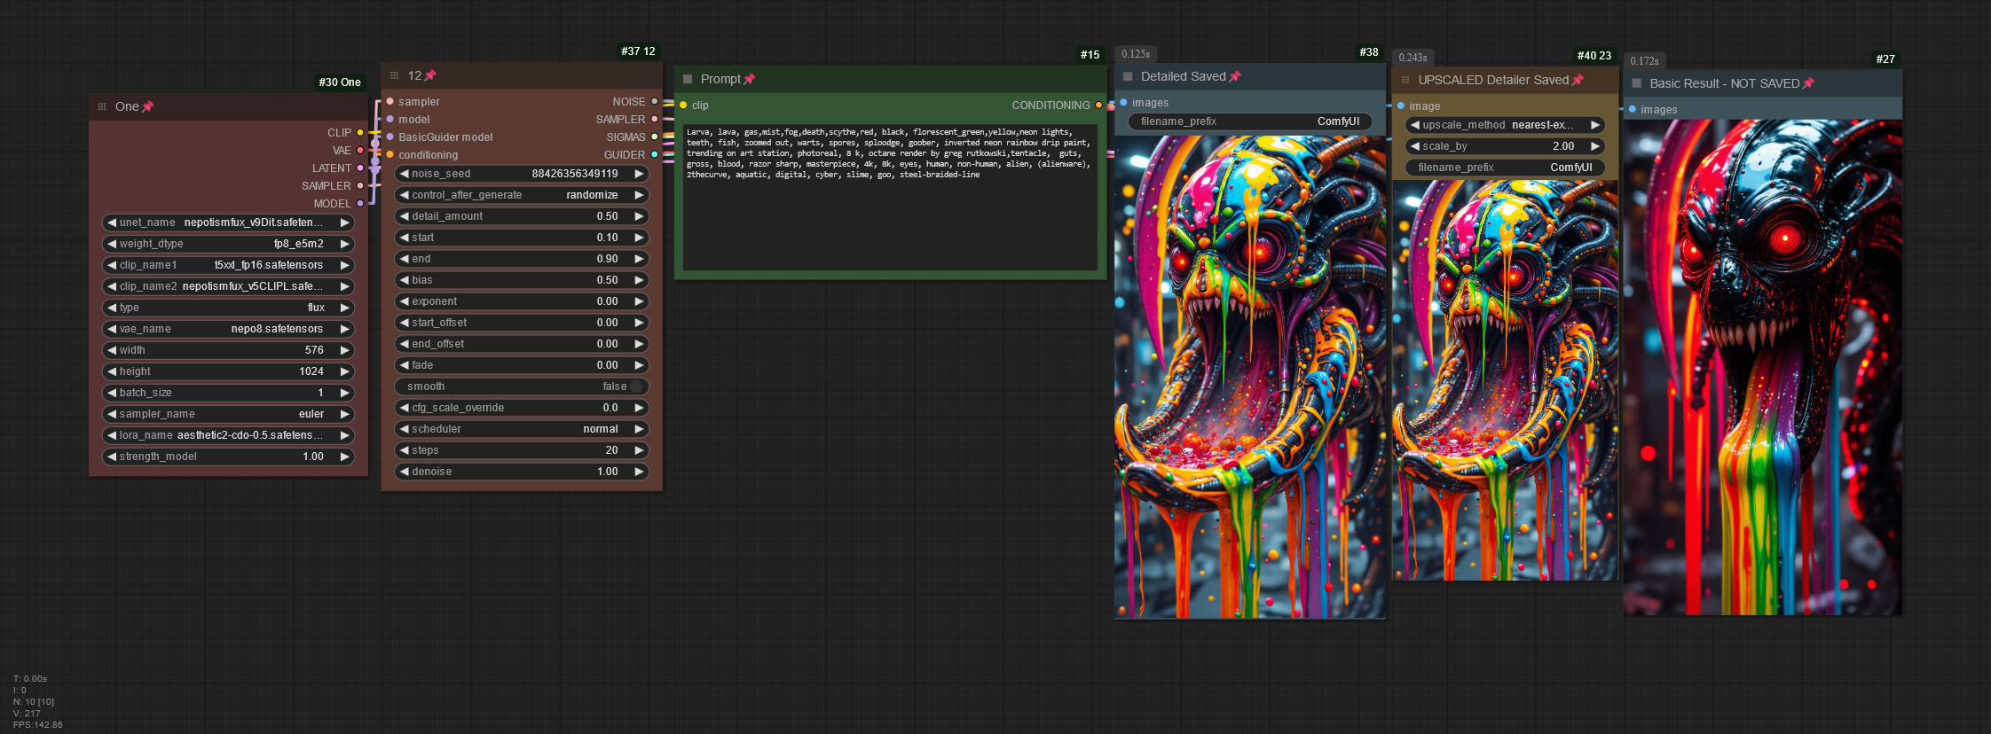
Task: Click the pin icon on UPSCALED Detailer Saved
Action: (x=1578, y=80)
